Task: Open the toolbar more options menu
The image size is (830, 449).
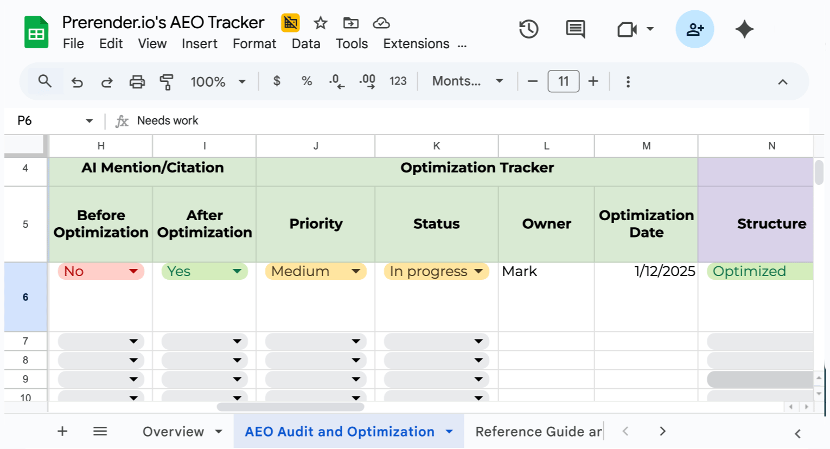Action: (628, 82)
